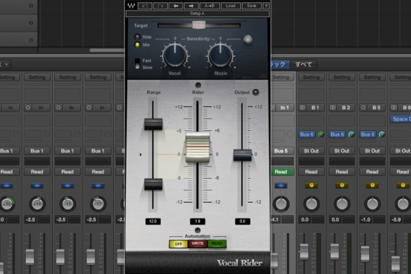Open Setting button on B 5 channel strip
This screenshot has width=411, height=274.
372,77
